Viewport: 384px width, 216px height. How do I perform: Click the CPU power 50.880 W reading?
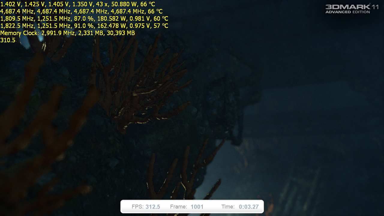[x=124, y=4]
